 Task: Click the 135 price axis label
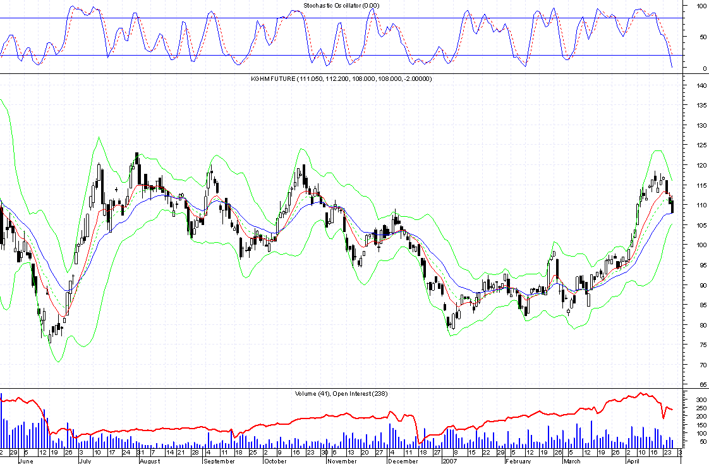[701, 106]
